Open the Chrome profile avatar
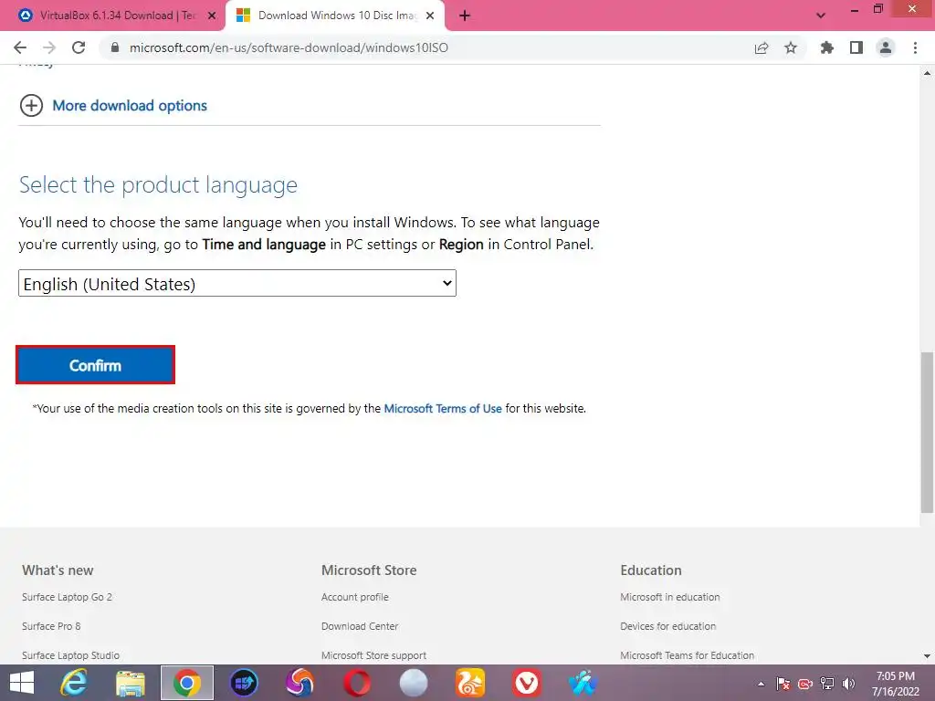This screenshot has height=701, width=935. [886, 47]
